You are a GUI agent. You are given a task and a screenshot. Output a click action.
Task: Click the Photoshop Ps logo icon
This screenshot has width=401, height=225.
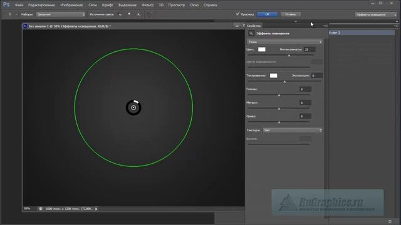[x=6, y=4]
